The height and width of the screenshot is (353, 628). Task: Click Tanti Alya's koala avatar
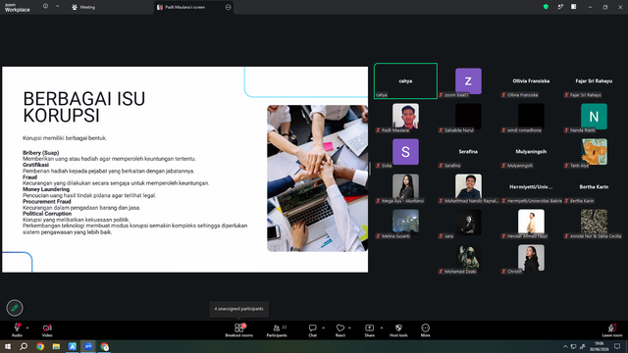pos(594,152)
